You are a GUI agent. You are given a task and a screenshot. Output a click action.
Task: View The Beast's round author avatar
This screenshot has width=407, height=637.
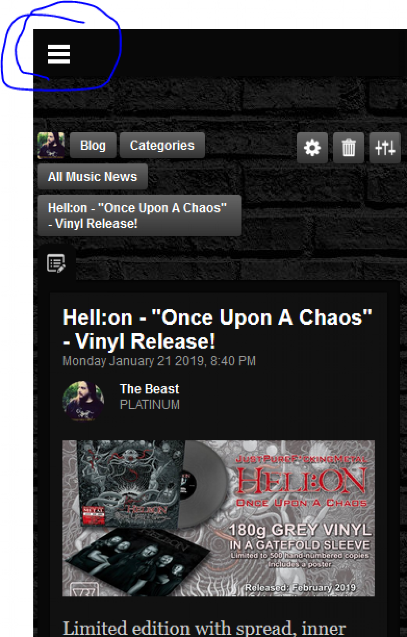tap(83, 401)
